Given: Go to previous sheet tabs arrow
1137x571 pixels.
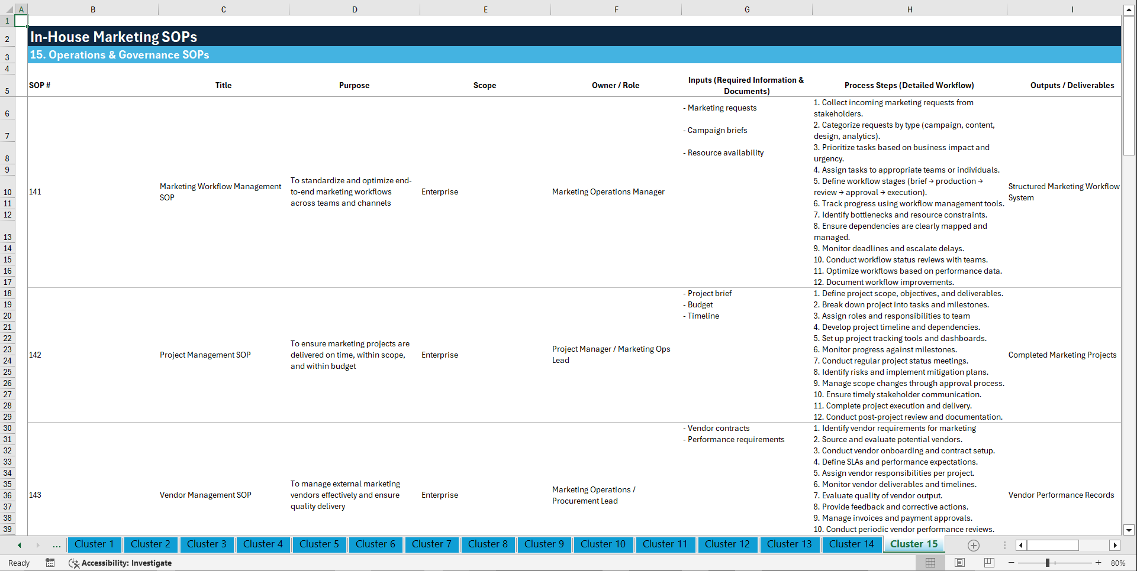Looking at the screenshot, I should 20,545.
